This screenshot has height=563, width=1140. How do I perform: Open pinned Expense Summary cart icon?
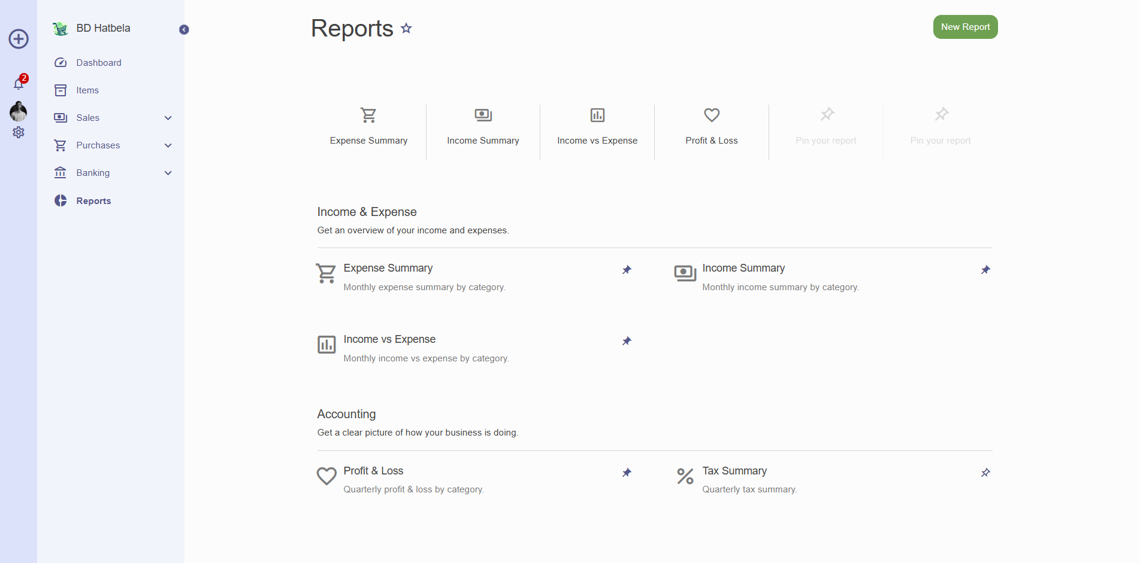coord(368,115)
